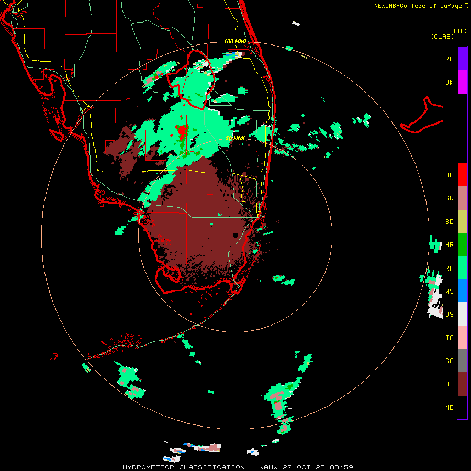Click the GC legend label
The width and height of the screenshot is (471, 471).
click(x=449, y=361)
